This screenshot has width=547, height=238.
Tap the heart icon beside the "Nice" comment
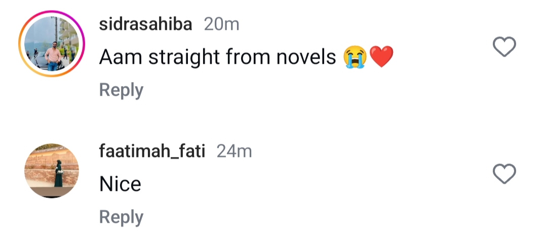click(x=504, y=174)
